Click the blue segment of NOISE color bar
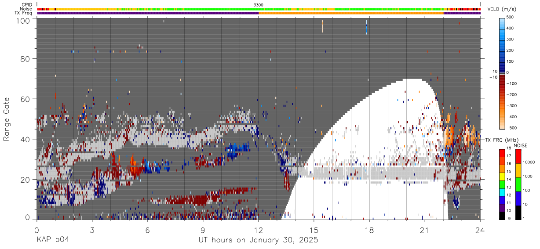 pos(518,198)
